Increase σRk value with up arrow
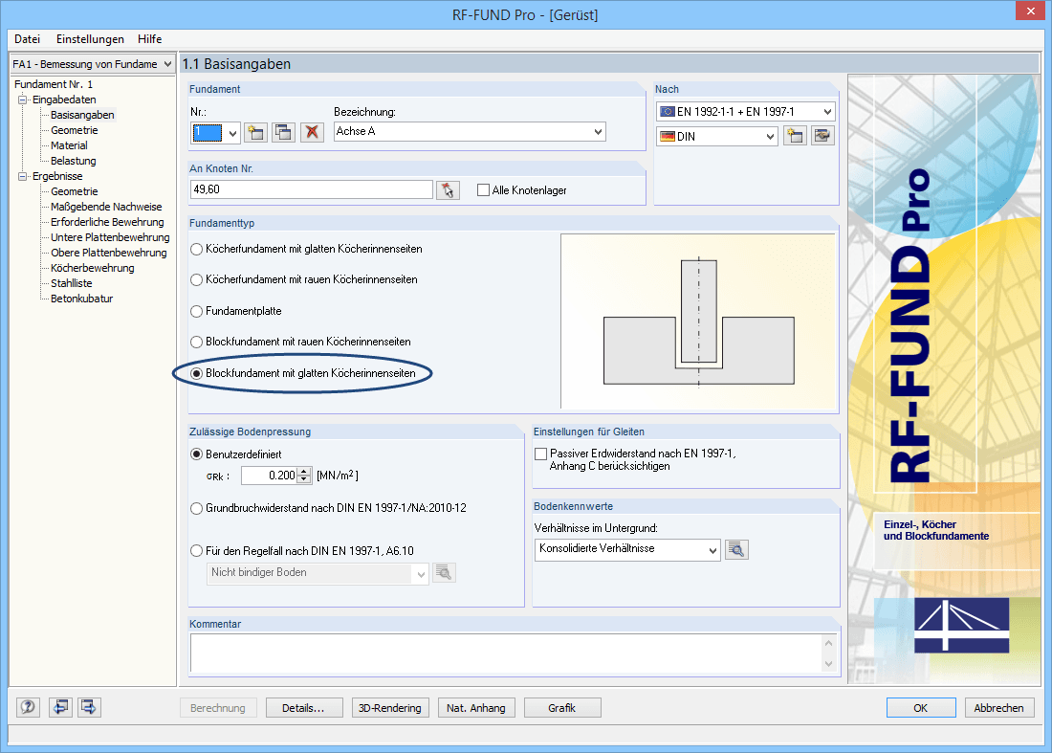 tap(304, 471)
